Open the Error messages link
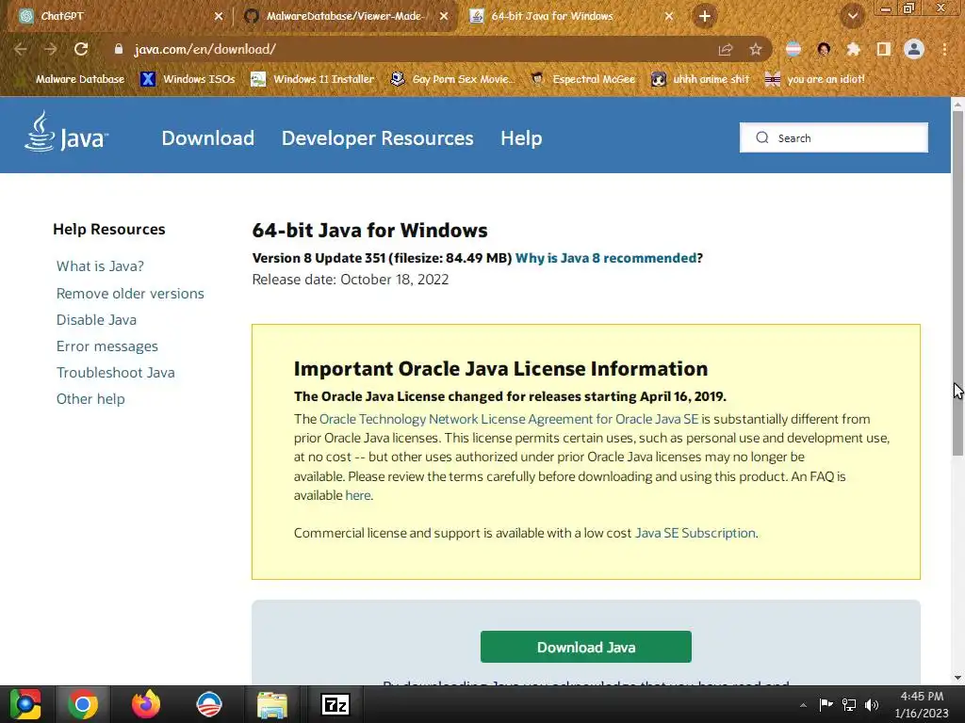This screenshot has height=723, width=965. (x=107, y=346)
